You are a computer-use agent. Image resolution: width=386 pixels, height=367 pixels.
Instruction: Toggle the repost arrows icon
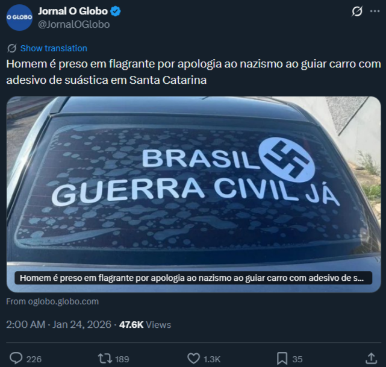(x=105, y=359)
